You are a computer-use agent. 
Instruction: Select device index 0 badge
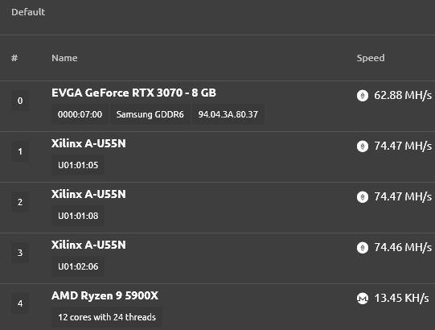(20, 101)
